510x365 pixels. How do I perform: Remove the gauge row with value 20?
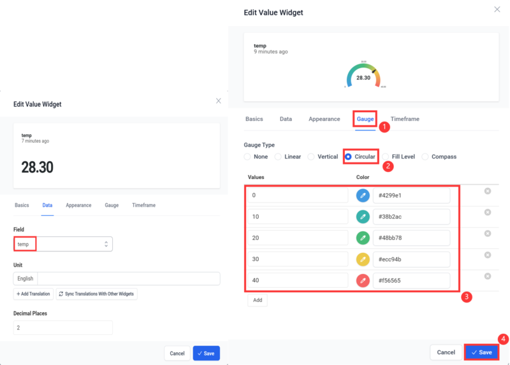(x=487, y=233)
